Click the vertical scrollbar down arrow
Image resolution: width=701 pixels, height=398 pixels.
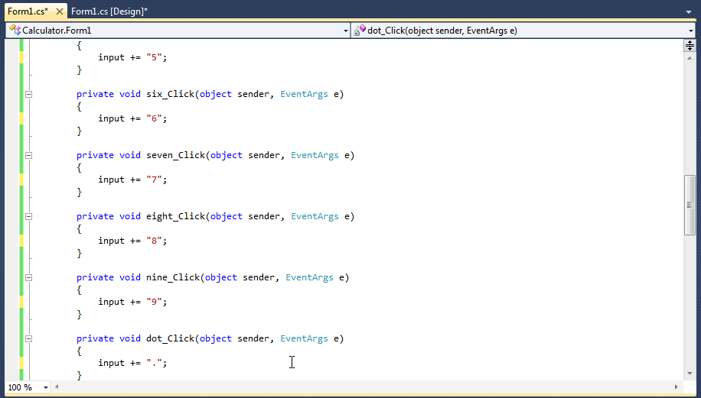tap(690, 374)
